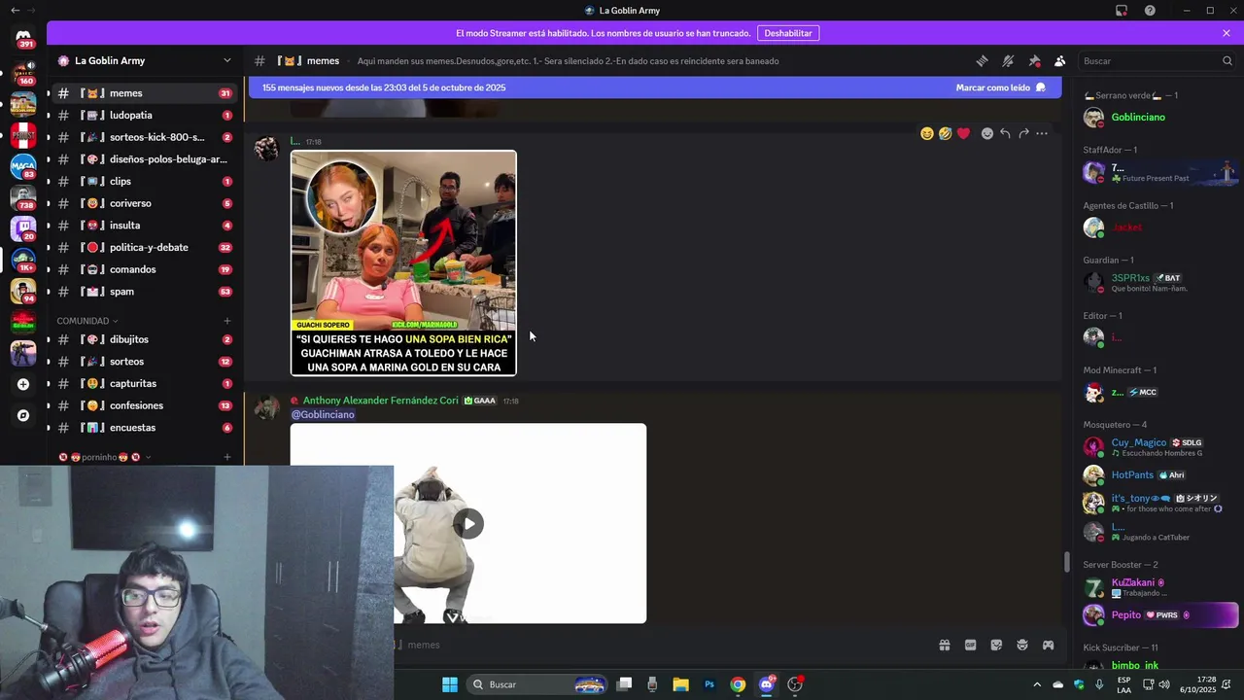
Task: Open Photoshop from the taskbar
Action: point(709,684)
